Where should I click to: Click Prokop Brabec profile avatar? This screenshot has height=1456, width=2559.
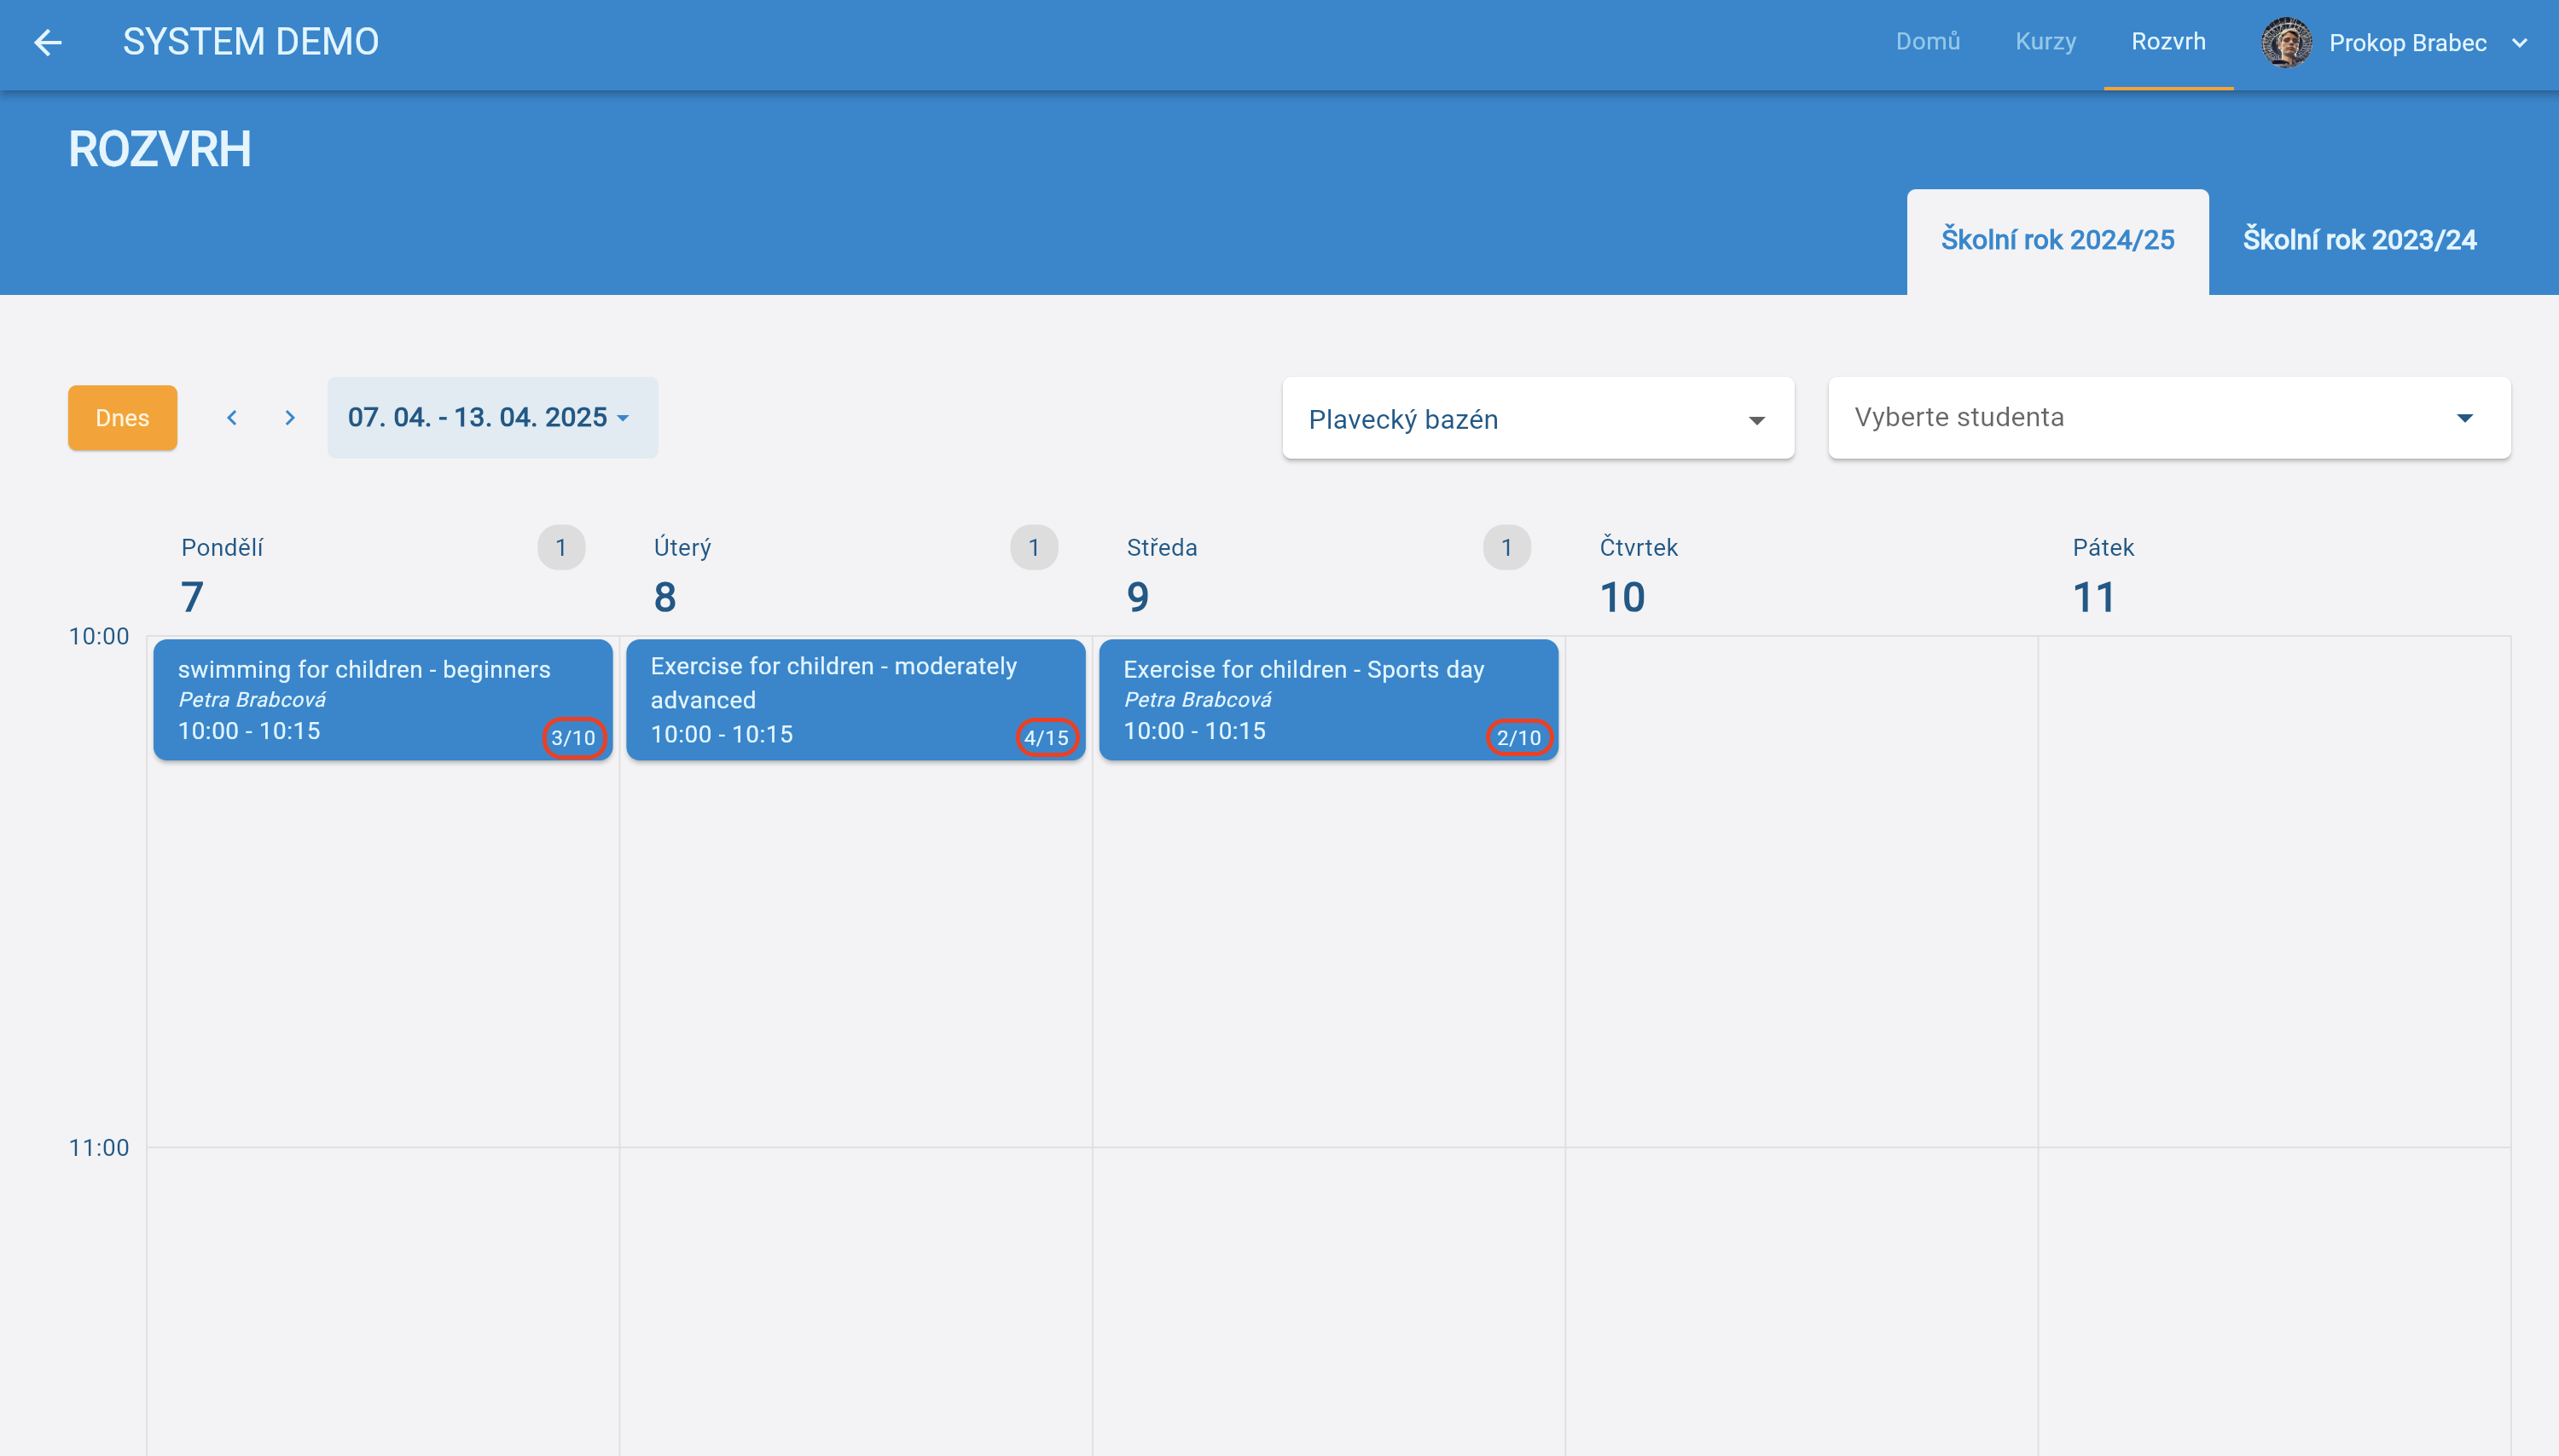pyautogui.click(x=2285, y=42)
